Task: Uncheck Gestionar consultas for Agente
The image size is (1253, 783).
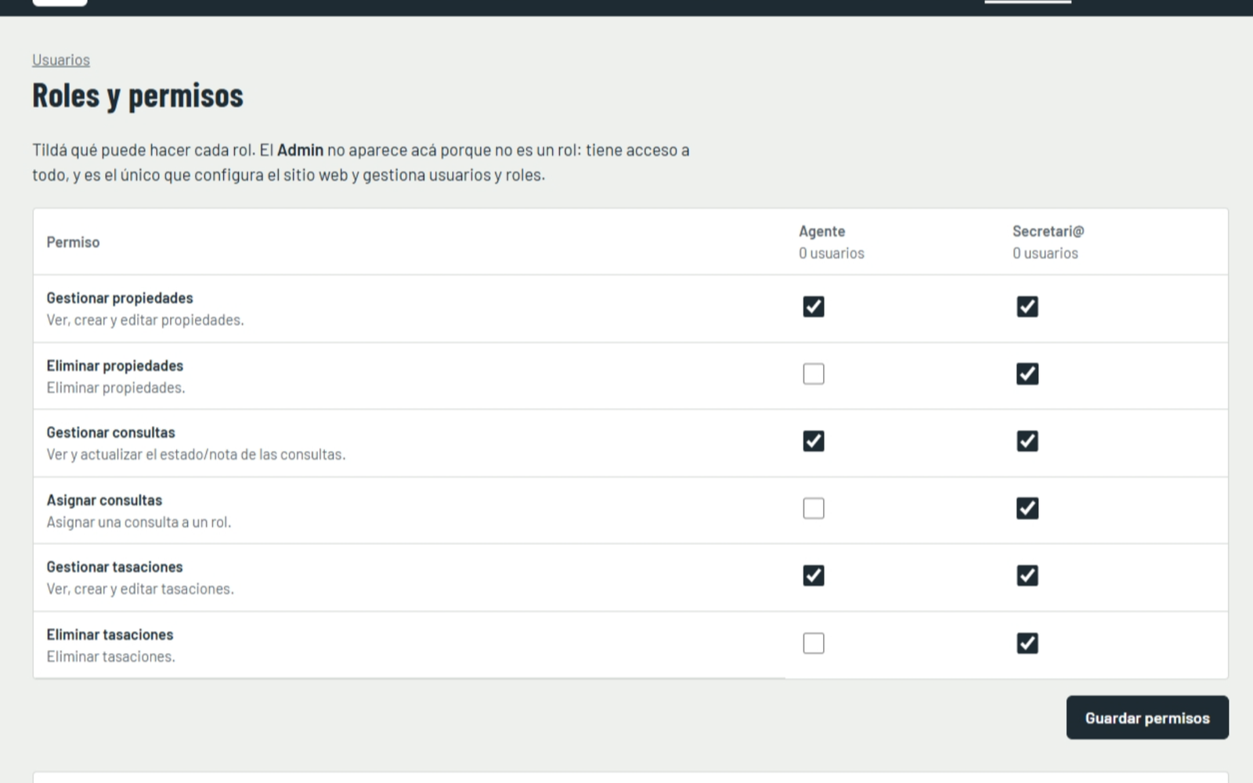Action: point(814,441)
